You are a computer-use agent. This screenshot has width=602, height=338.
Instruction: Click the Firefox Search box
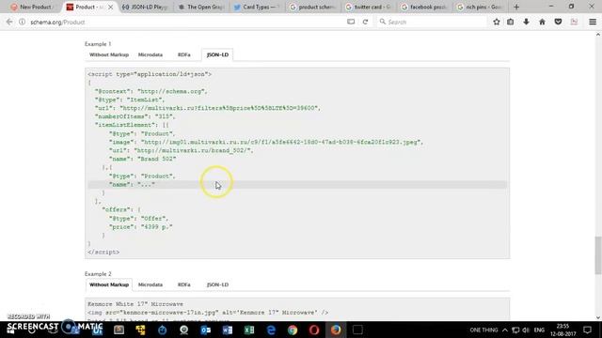pyautogui.click(x=432, y=22)
